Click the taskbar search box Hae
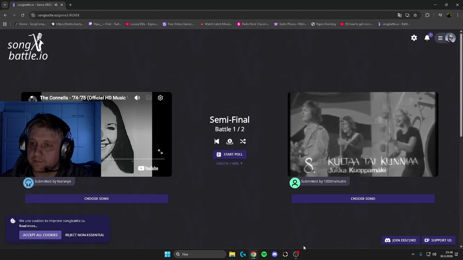Image resolution: width=463 pixels, height=260 pixels. tap(200, 254)
